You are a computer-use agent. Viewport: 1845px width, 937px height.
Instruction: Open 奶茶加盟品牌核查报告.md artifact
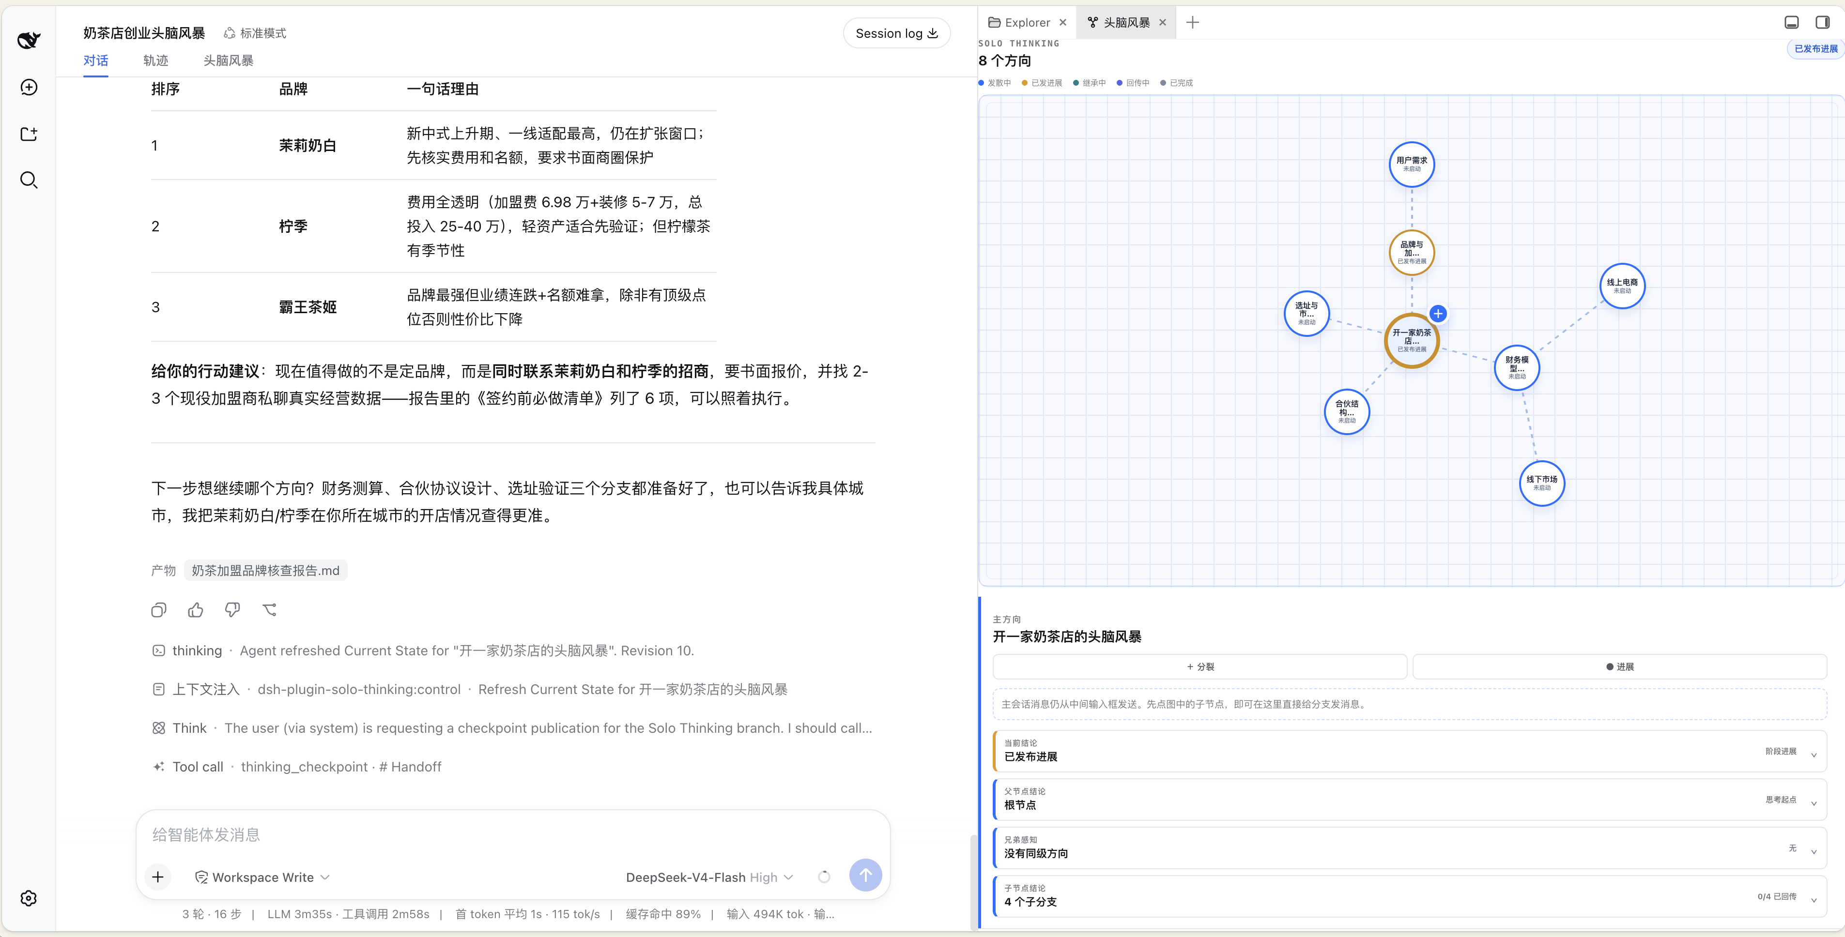(266, 571)
